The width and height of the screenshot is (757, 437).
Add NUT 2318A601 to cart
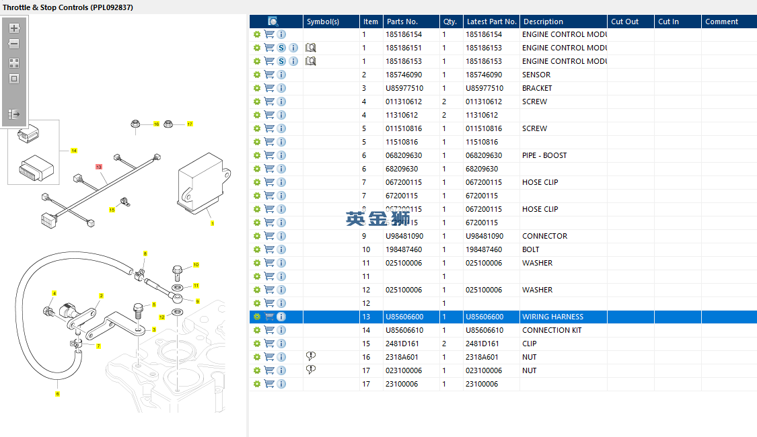tap(269, 357)
